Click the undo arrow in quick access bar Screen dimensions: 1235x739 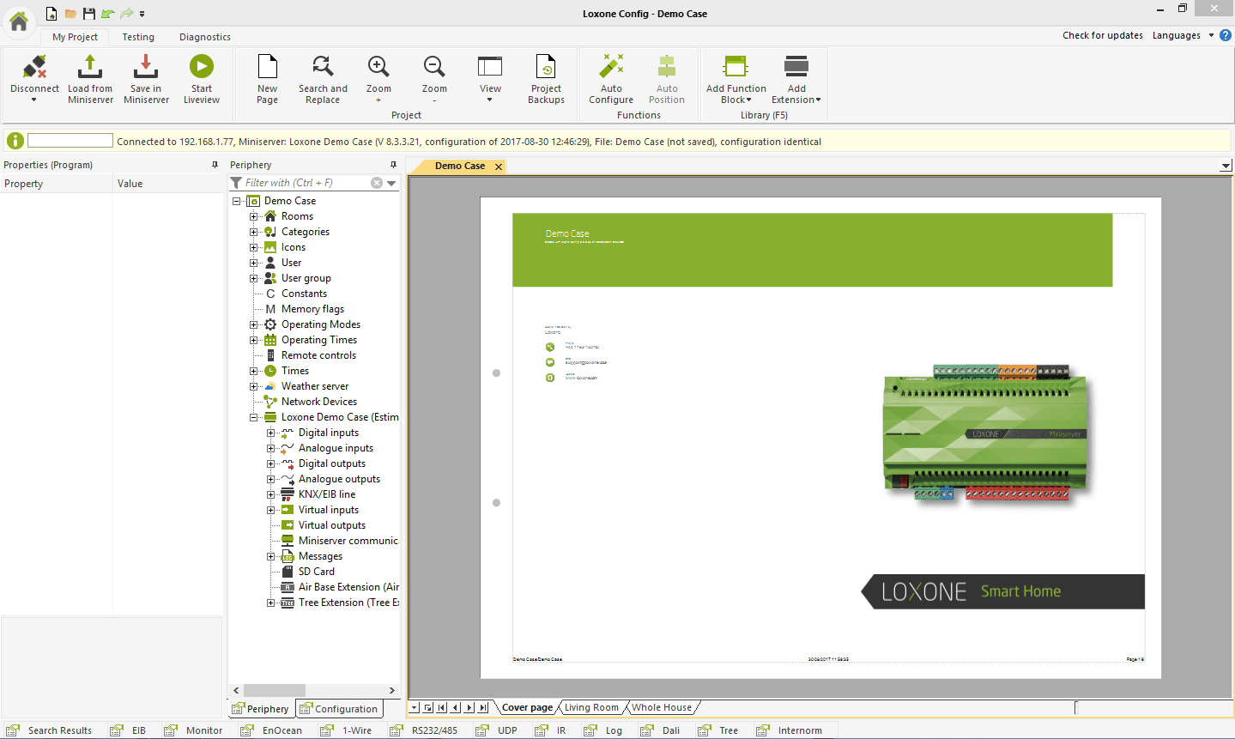click(x=107, y=14)
